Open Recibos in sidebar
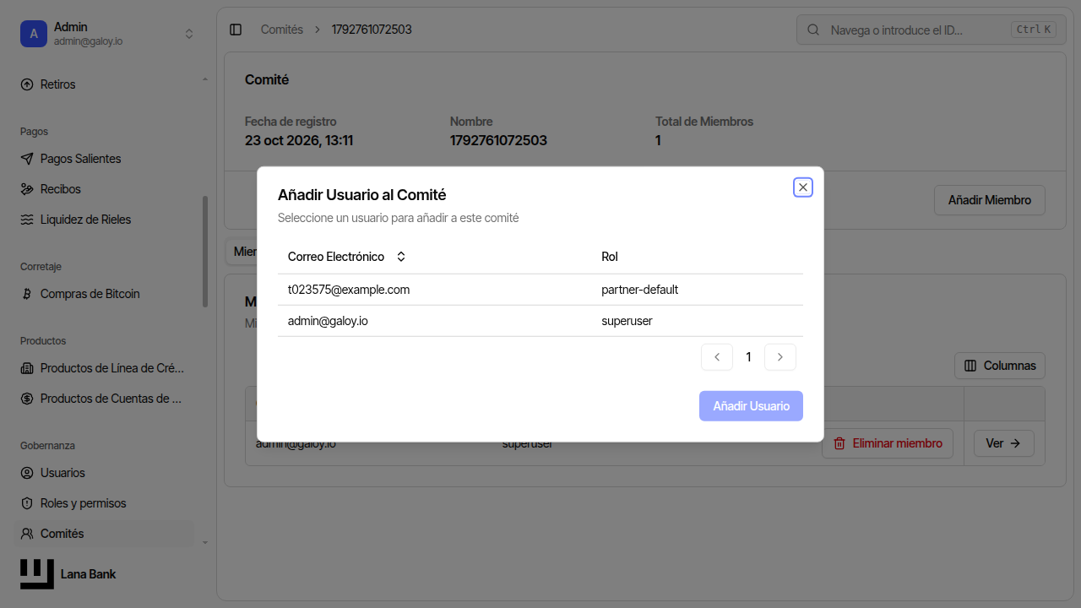The height and width of the screenshot is (608, 1081). pyautogui.click(x=105, y=189)
